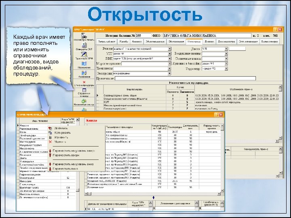The height and width of the screenshot is (218, 291).
Task: Open Приказы МЗ РФ sidebar icon
Action: click(x=84, y=56)
